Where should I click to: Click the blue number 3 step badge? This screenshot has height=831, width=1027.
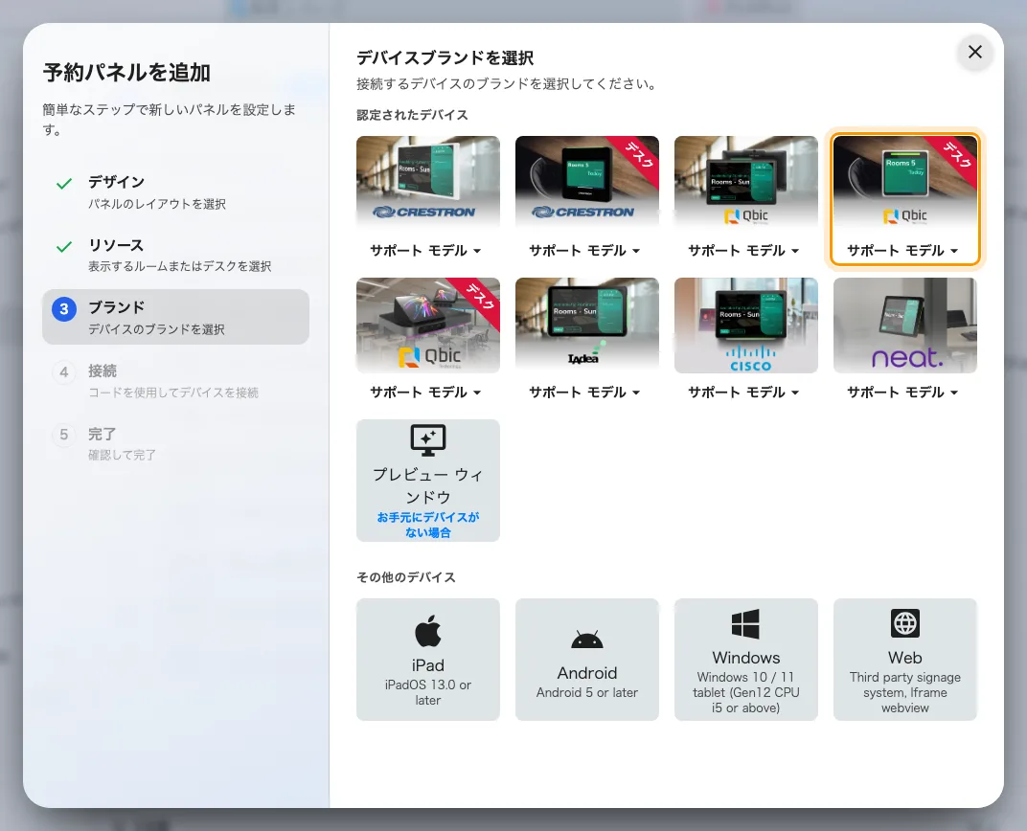(x=64, y=309)
